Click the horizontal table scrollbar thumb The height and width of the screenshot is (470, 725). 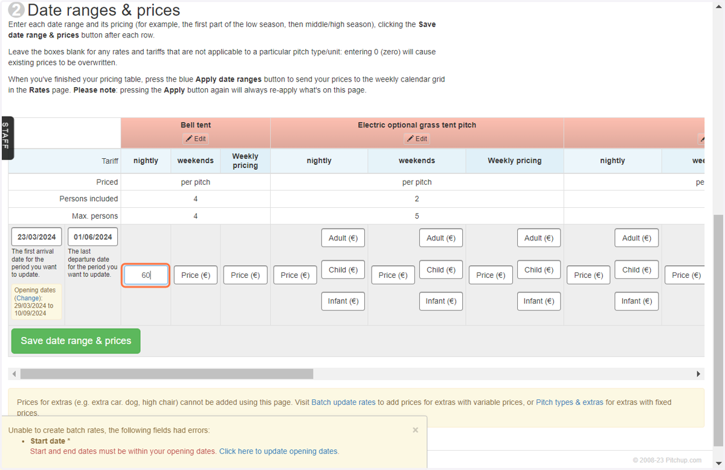pos(167,374)
